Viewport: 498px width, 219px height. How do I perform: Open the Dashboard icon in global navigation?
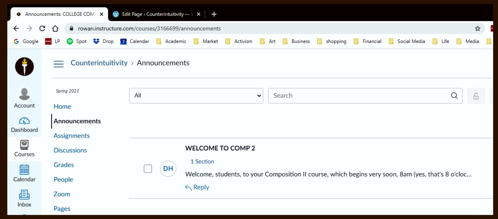point(24,121)
